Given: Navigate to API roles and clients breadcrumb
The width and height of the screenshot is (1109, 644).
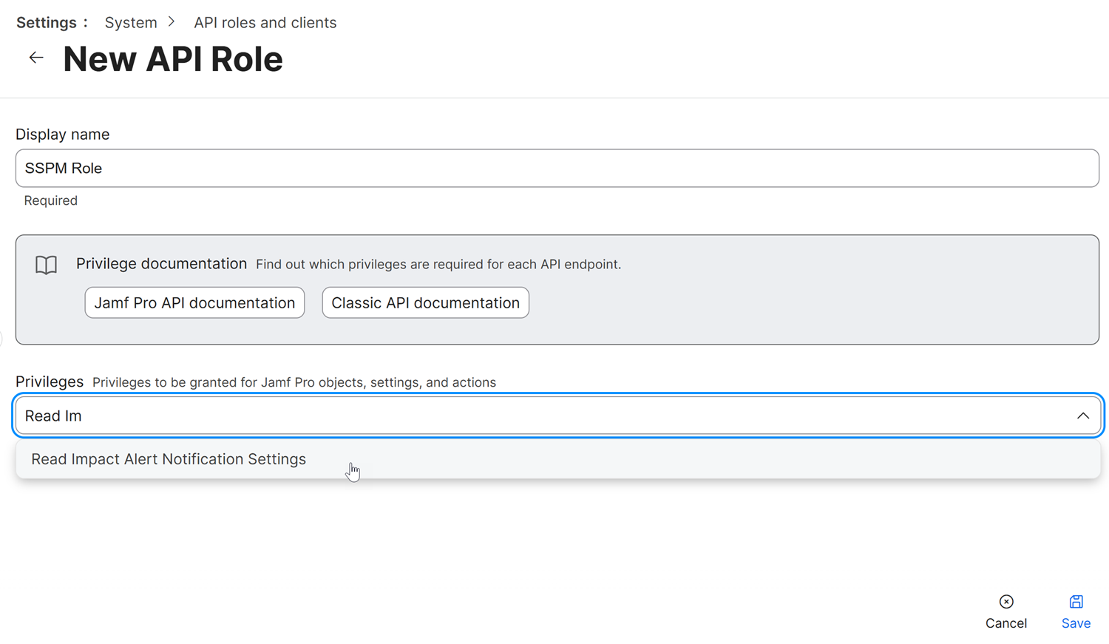Looking at the screenshot, I should [265, 23].
